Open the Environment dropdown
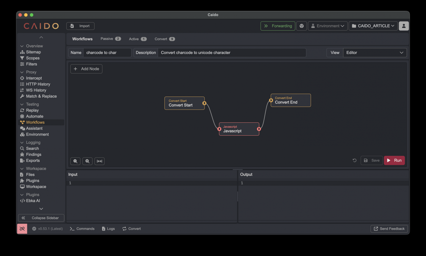 [x=328, y=26]
